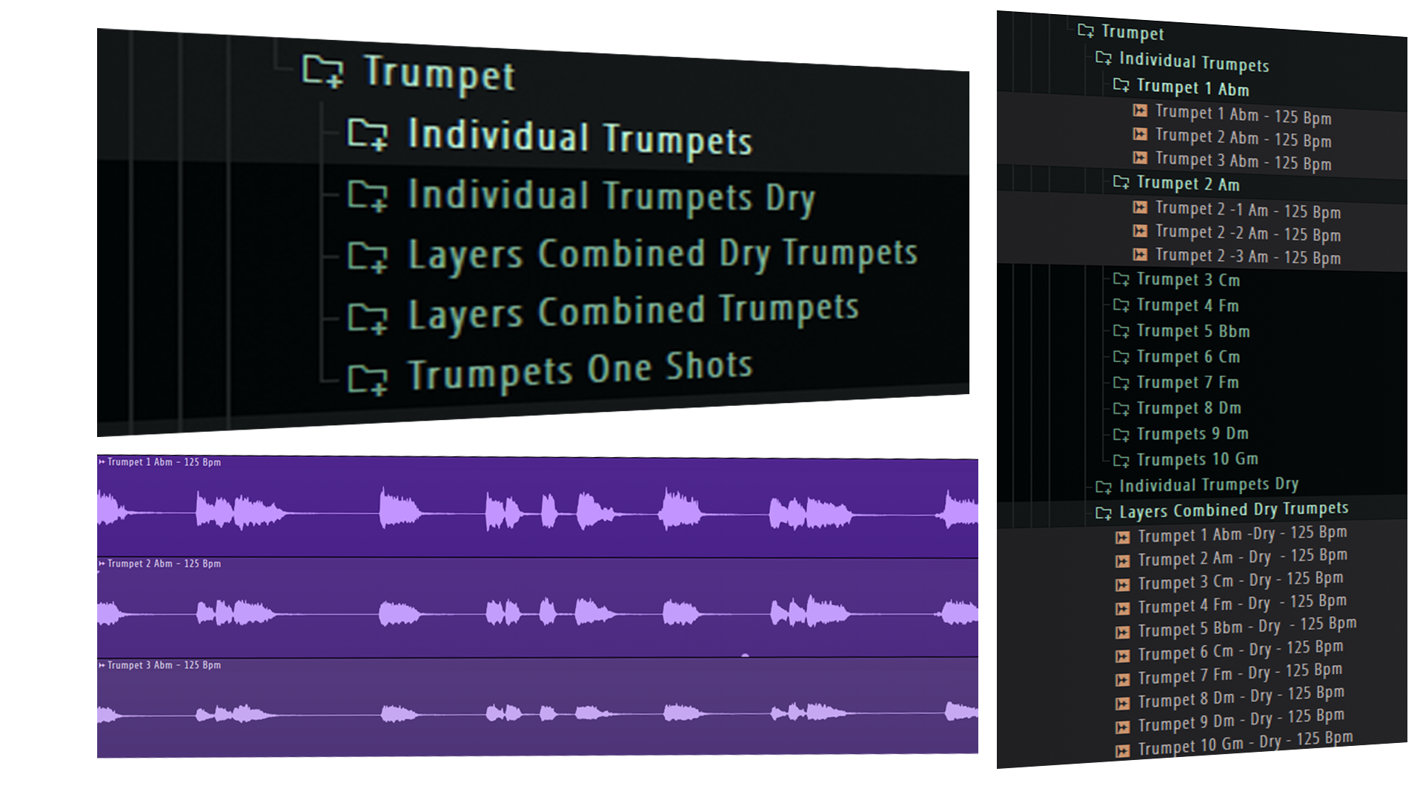Image resolution: width=1423 pixels, height=800 pixels.
Task: Click audio icon of Trumpet 4 Fm - Dry
Action: [1123, 608]
